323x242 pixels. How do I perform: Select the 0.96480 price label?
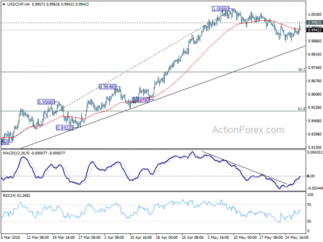[108, 87]
